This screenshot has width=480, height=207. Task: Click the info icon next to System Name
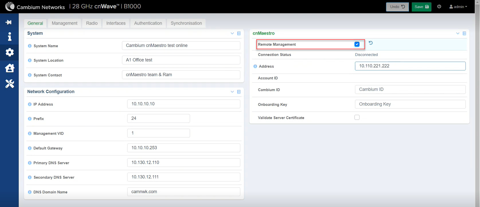(x=30, y=46)
